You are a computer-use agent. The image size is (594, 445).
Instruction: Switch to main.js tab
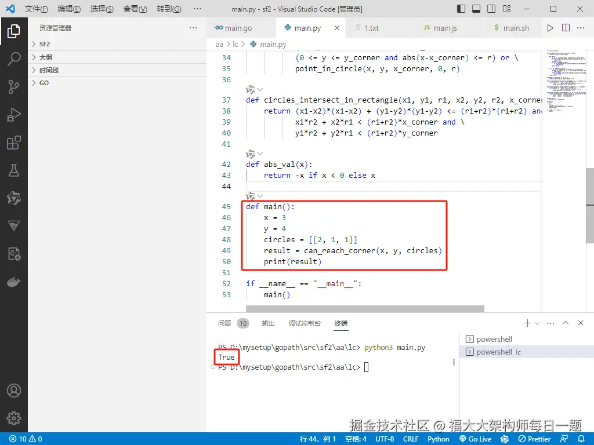click(450, 28)
